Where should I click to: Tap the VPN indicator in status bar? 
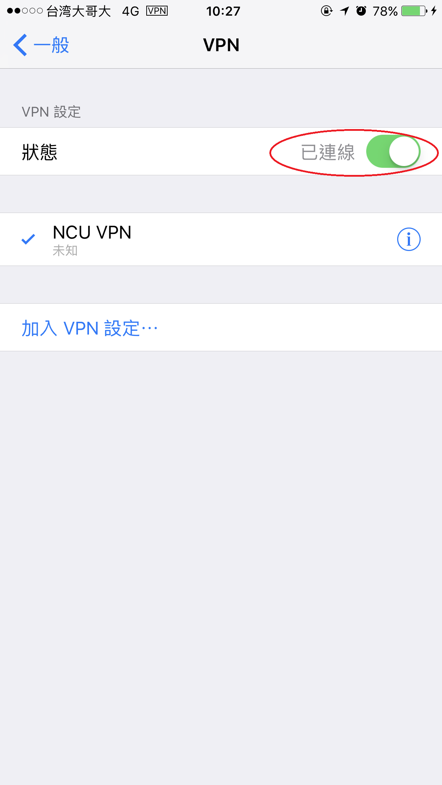[157, 11]
